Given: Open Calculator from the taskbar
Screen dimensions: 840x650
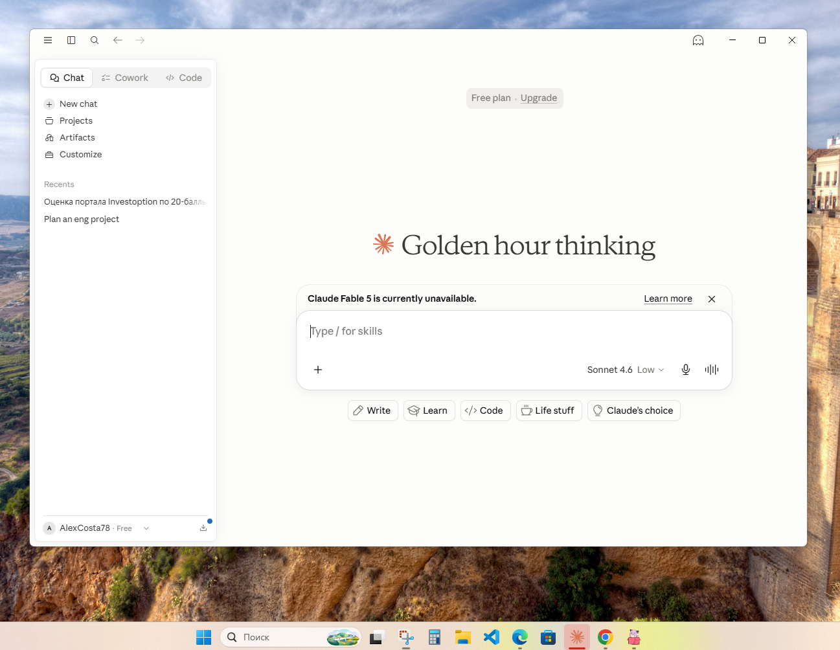Looking at the screenshot, I should pos(435,637).
